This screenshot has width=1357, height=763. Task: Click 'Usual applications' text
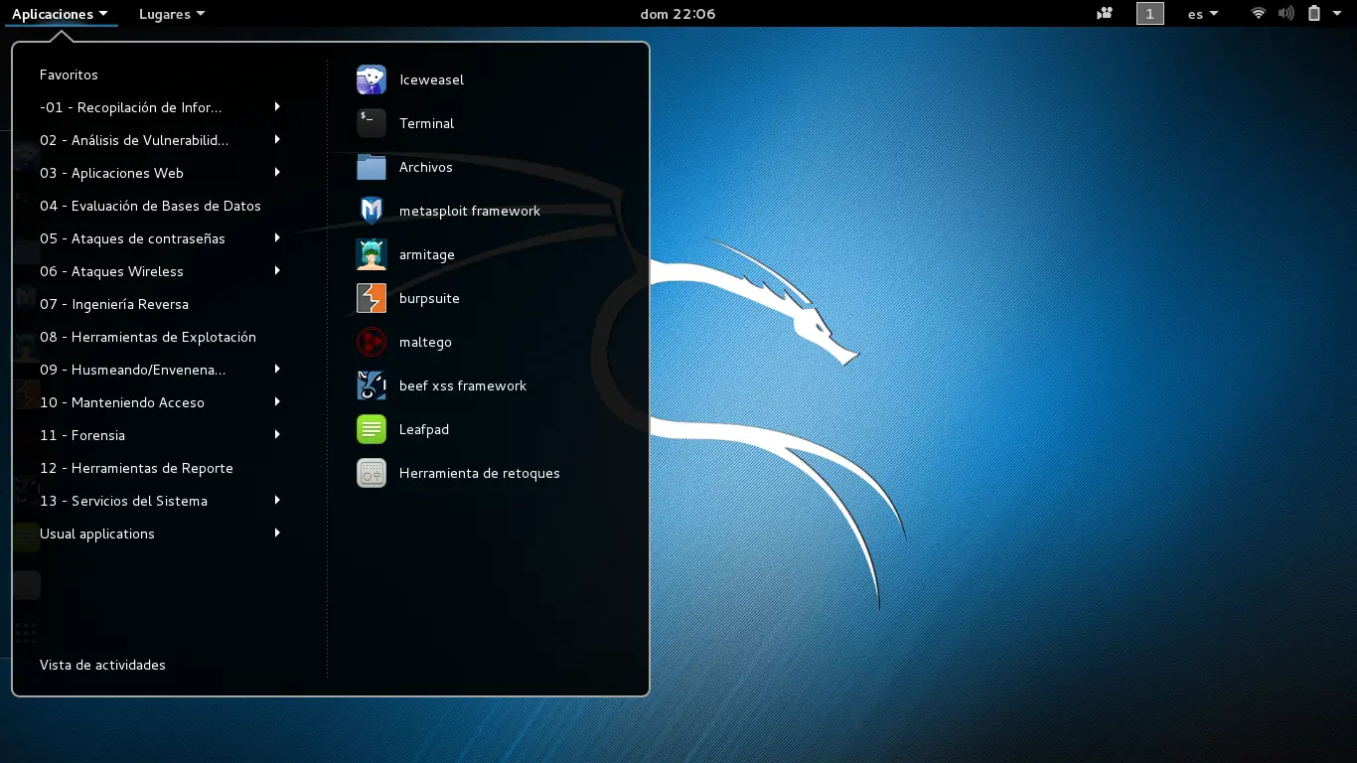coord(97,534)
